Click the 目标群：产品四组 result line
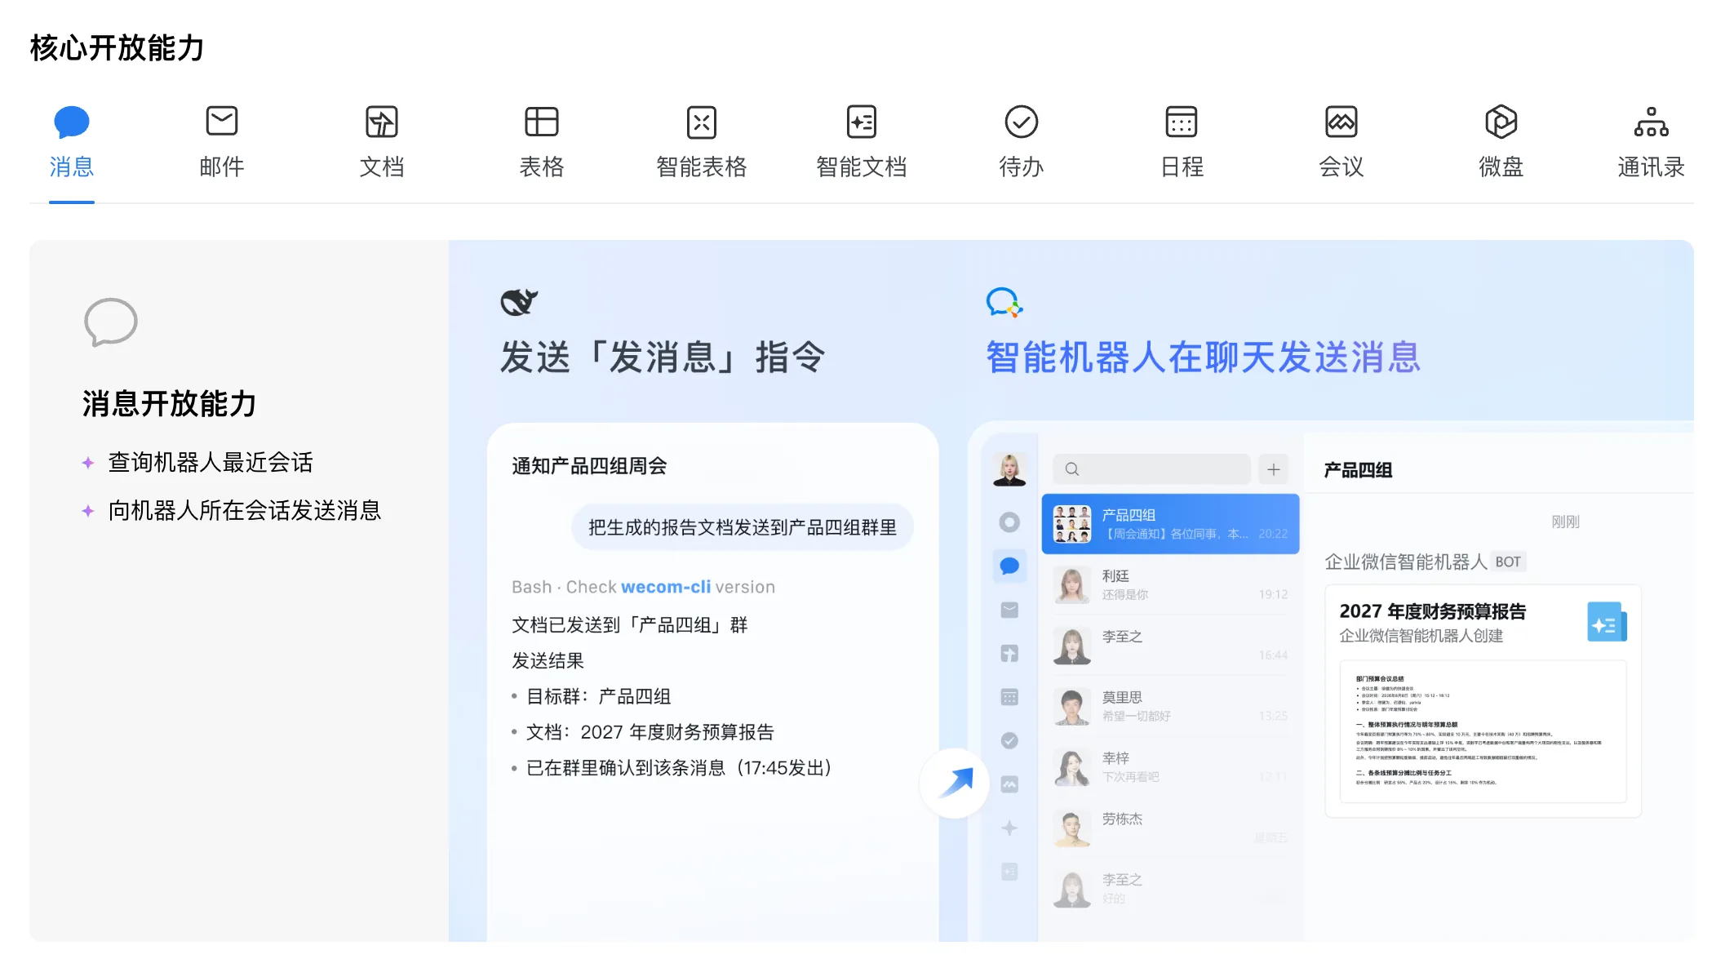1725x968 pixels. pos(598,696)
